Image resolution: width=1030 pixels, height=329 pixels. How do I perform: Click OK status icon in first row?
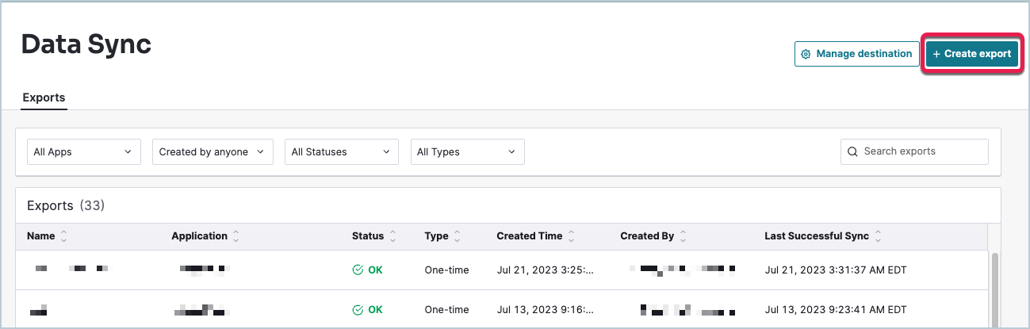[358, 270]
